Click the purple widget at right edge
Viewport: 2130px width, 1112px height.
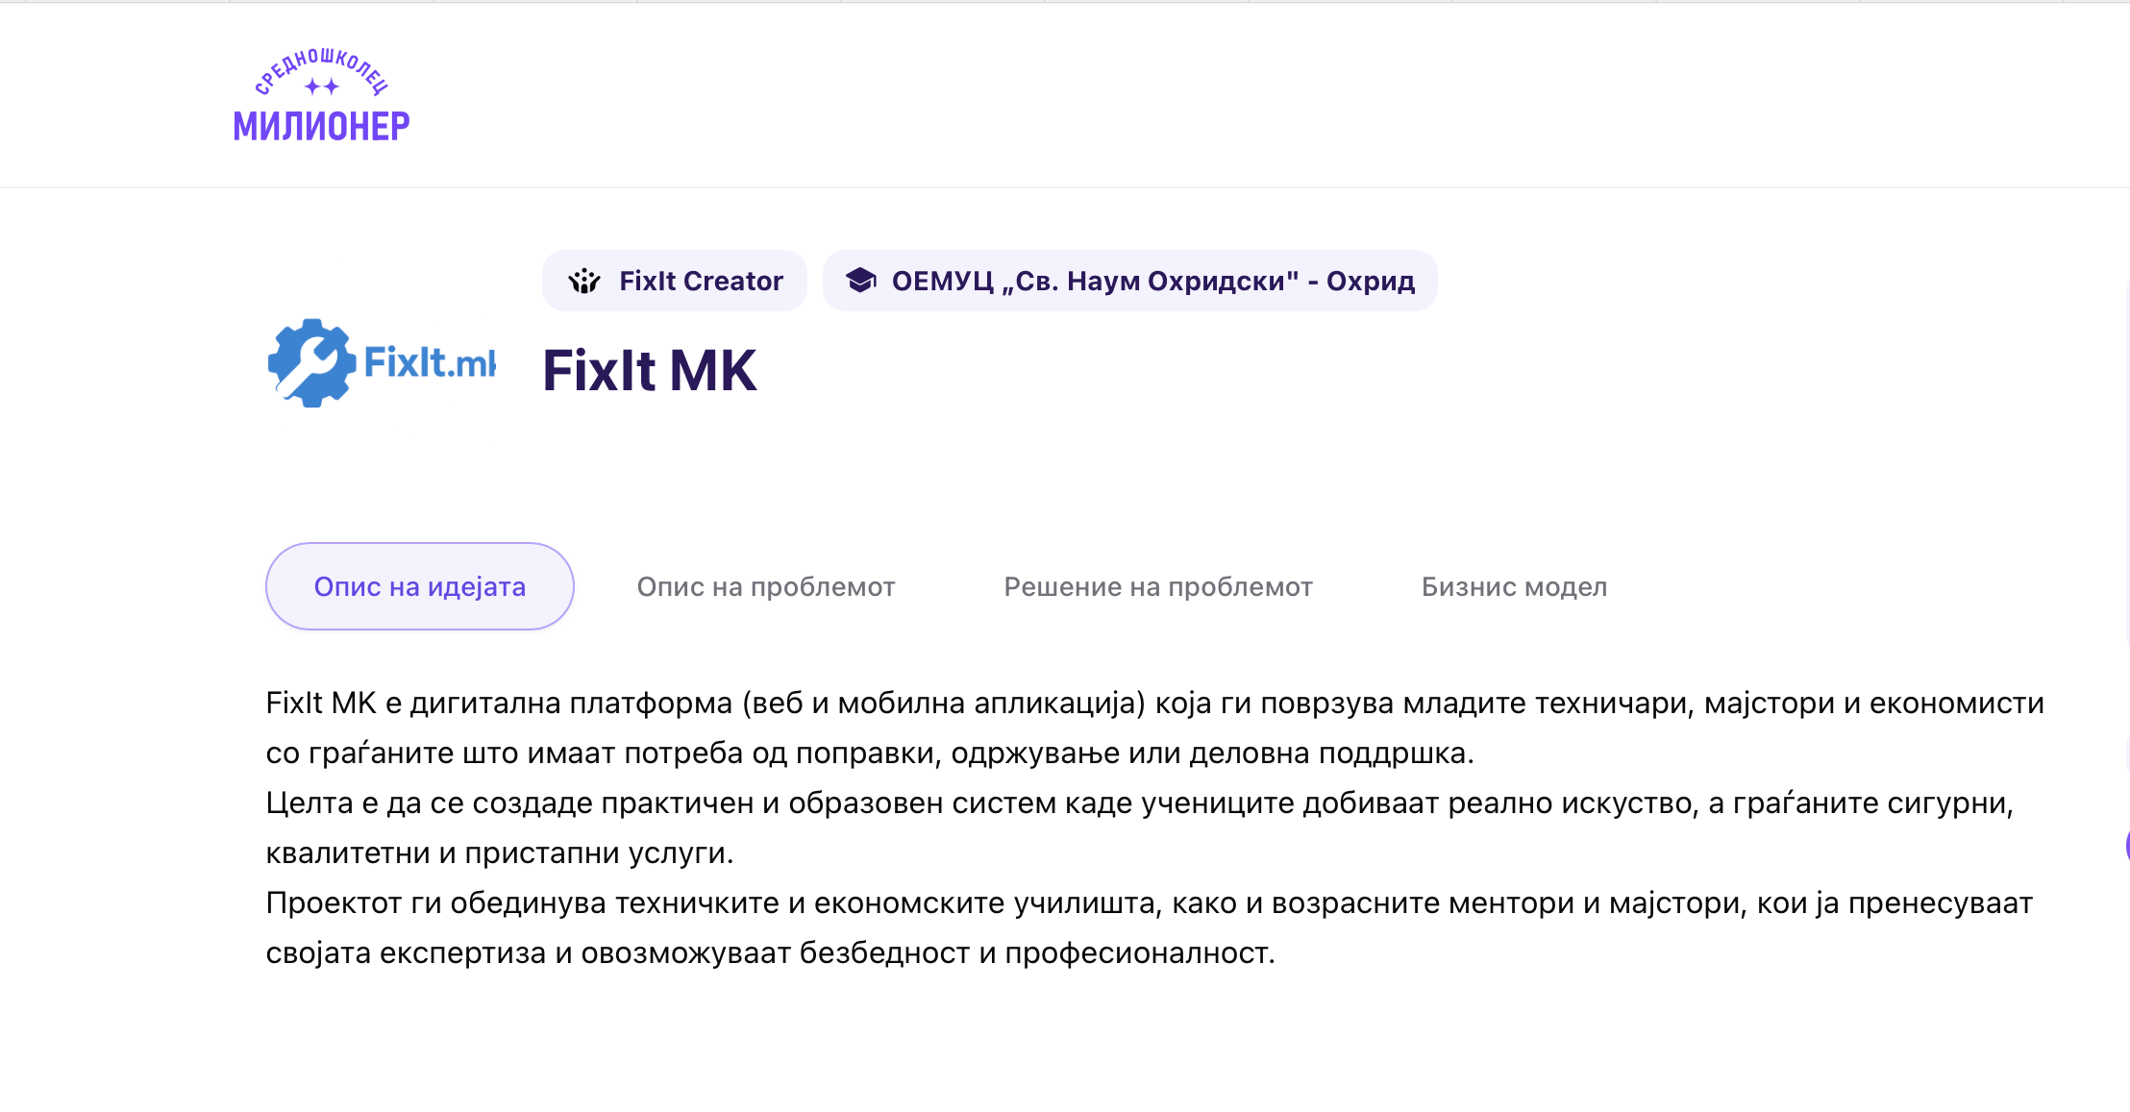(2126, 846)
